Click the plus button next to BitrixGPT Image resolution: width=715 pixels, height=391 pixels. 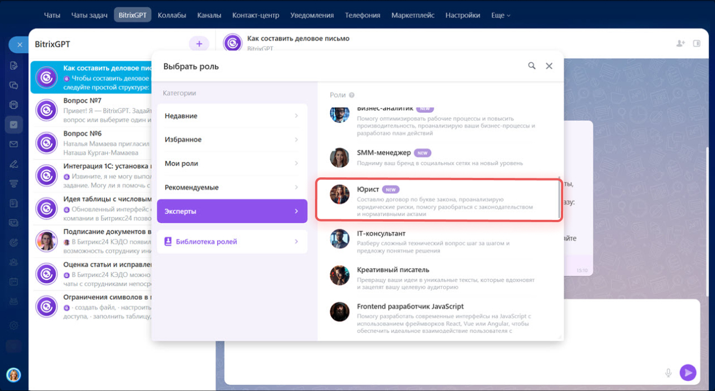[x=199, y=44]
